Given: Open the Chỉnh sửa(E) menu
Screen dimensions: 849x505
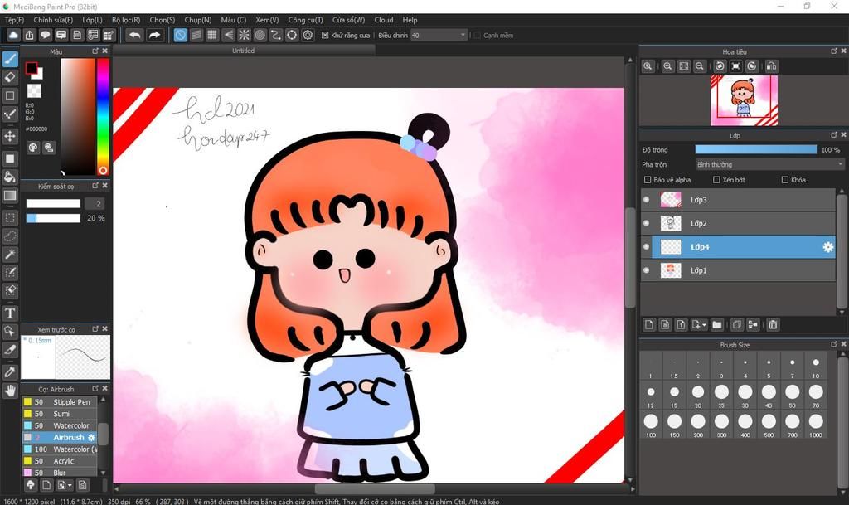Looking at the screenshot, I should 53,20.
